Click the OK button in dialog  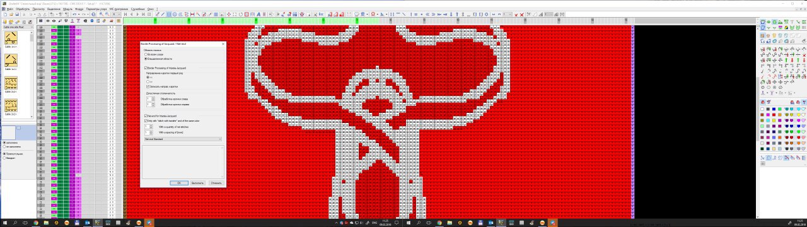click(x=179, y=182)
